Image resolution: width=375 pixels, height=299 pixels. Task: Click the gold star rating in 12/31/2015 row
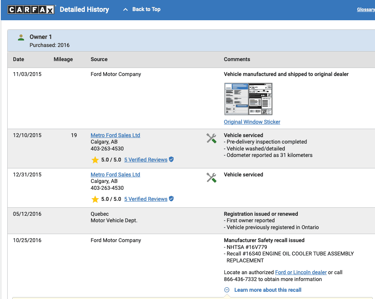[x=95, y=199]
